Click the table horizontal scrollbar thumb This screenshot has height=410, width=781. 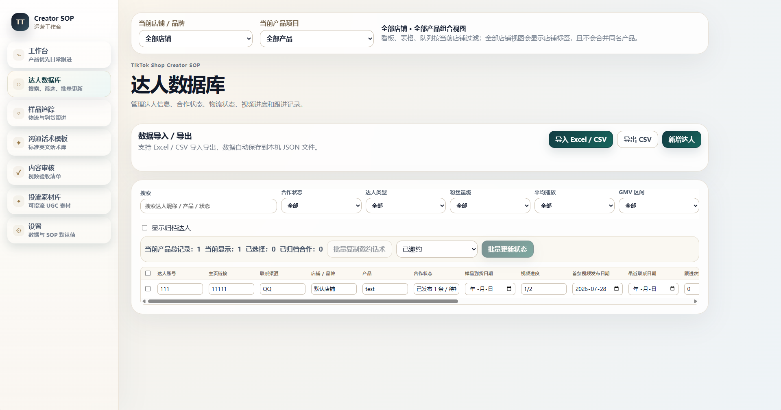pos(303,302)
